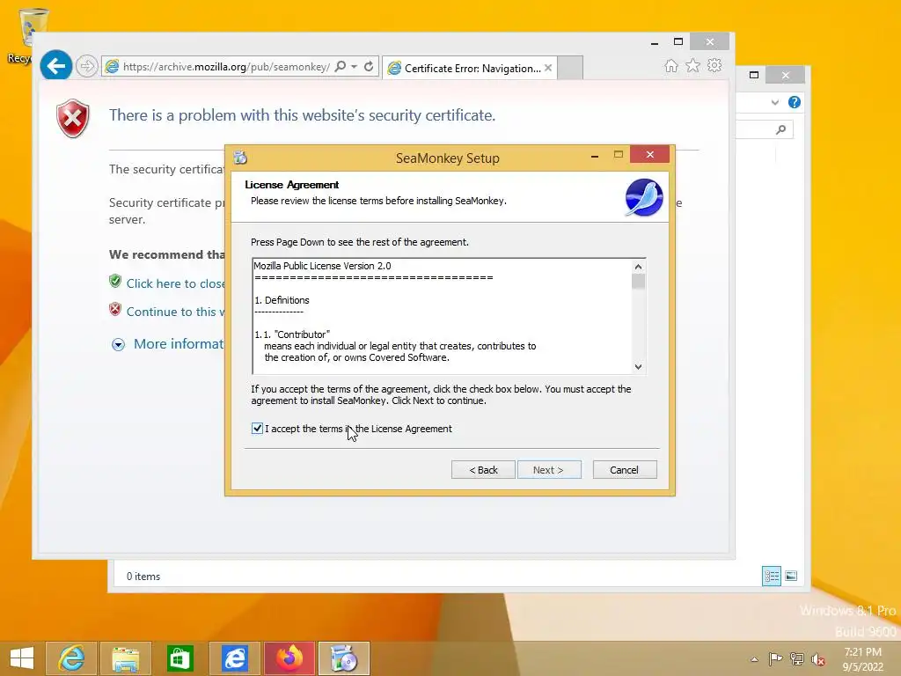Click the address bar URL field
The height and width of the screenshot is (676, 901).
[x=225, y=67]
